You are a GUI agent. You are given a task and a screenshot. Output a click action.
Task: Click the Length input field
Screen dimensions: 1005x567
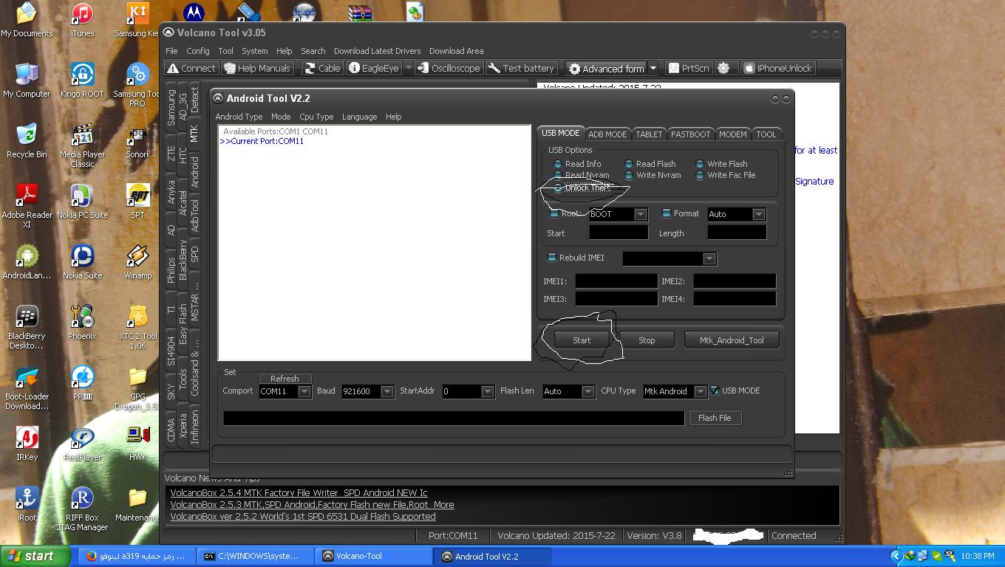coord(737,233)
